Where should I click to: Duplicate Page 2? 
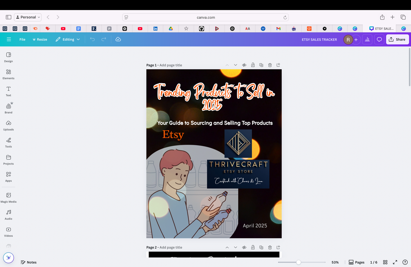coord(261,247)
